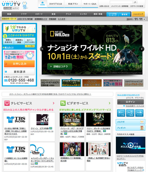Image resolution: width=148 pixels, height=172 pixels.
Task: Select 音楽 category in nav bar
Action: coord(53,14)
